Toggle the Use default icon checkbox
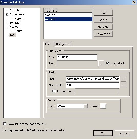The image size is (137, 139). coord(108,63)
